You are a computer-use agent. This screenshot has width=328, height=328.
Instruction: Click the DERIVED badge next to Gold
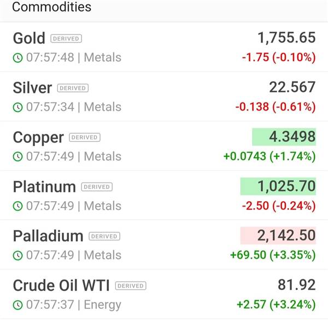pyautogui.click(x=66, y=39)
